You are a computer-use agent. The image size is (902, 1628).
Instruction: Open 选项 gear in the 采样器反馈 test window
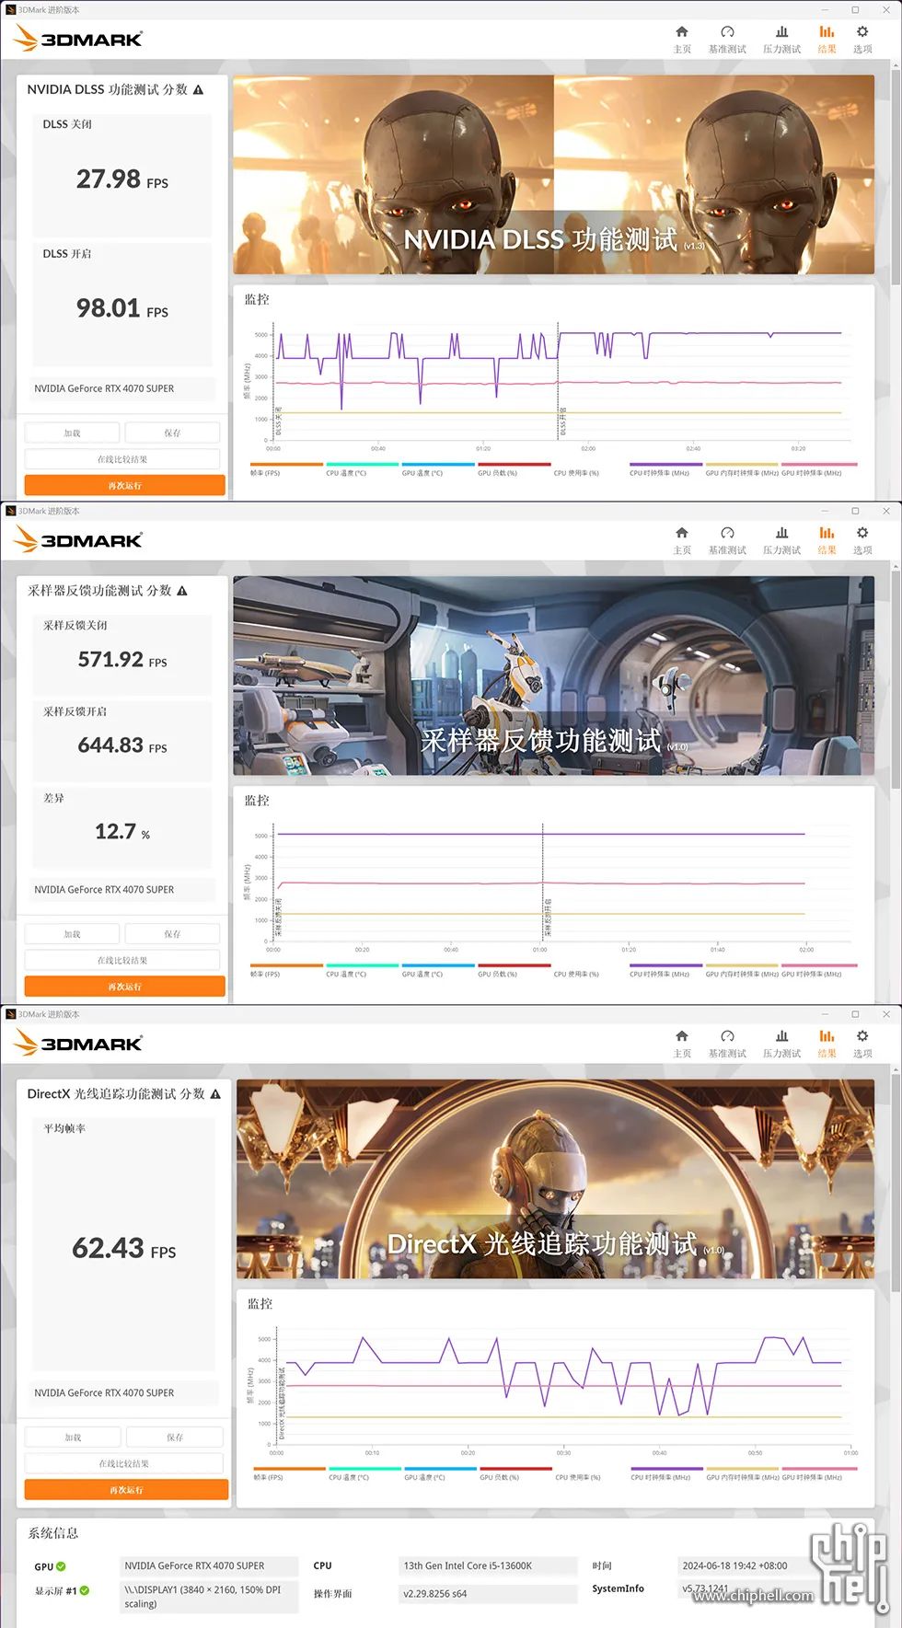862,540
